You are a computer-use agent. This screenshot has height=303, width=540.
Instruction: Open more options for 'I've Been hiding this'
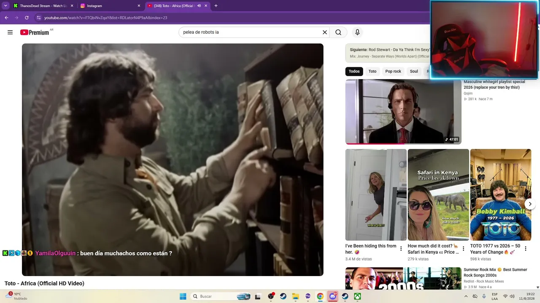(x=401, y=249)
